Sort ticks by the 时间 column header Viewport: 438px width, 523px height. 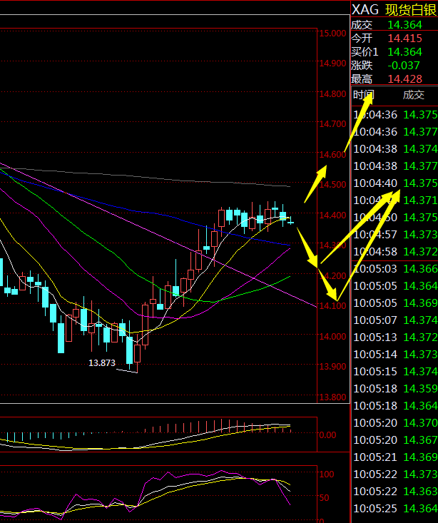pos(364,95)
